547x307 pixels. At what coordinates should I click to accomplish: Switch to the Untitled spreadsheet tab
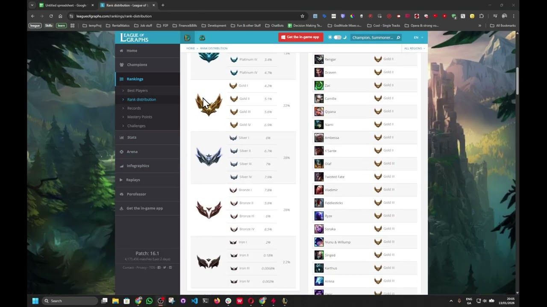coord(66,5)
